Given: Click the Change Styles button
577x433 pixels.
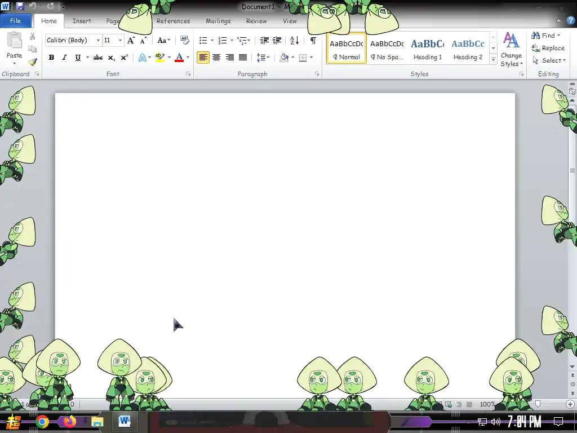Looking at the screenshot, I should coord(511,50).
